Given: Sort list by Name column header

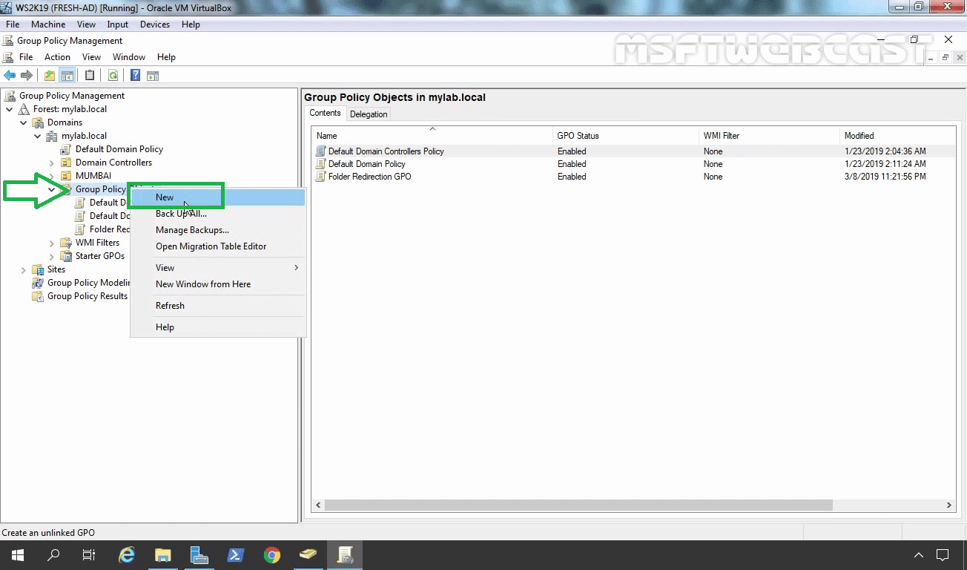Looking at the screenshot, I should 433,136.
